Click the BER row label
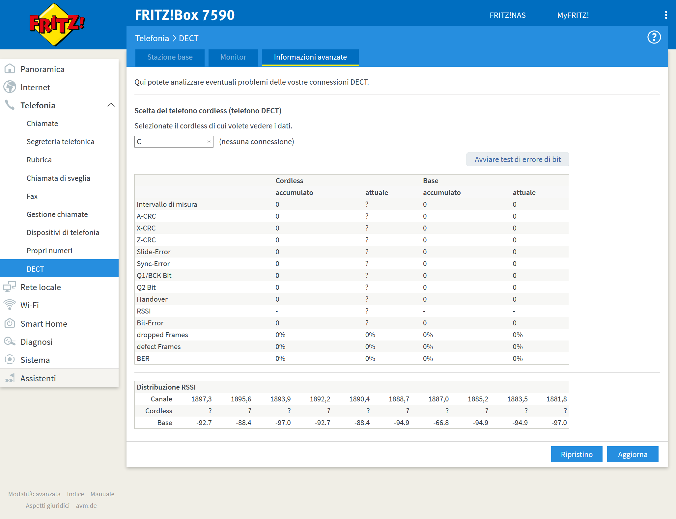676x519 pixels. coord(143,358)
